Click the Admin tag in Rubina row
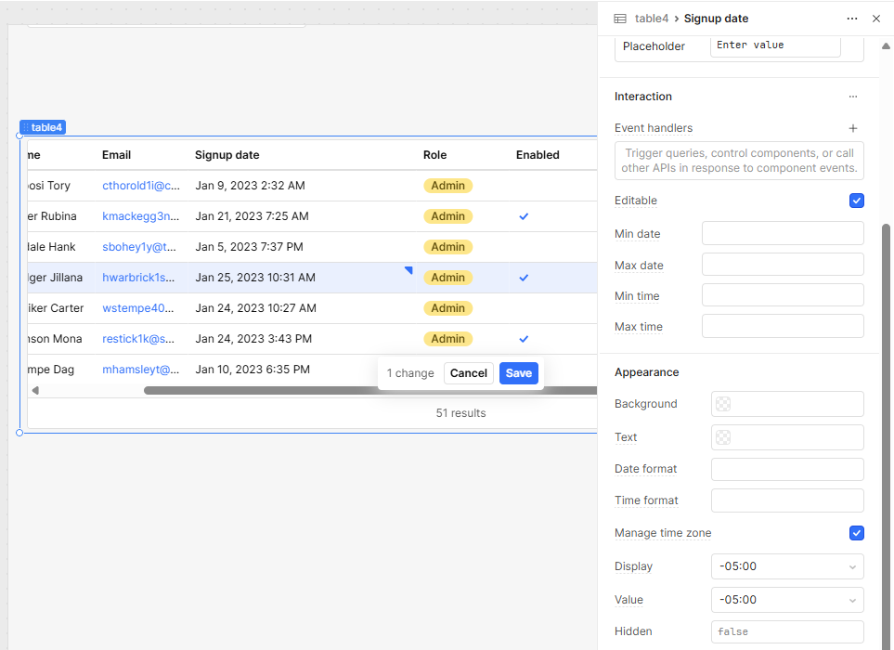894x650 pixels. (447, 216)
